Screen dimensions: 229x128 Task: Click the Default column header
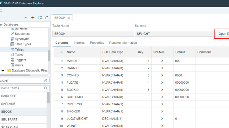(184, 52)
